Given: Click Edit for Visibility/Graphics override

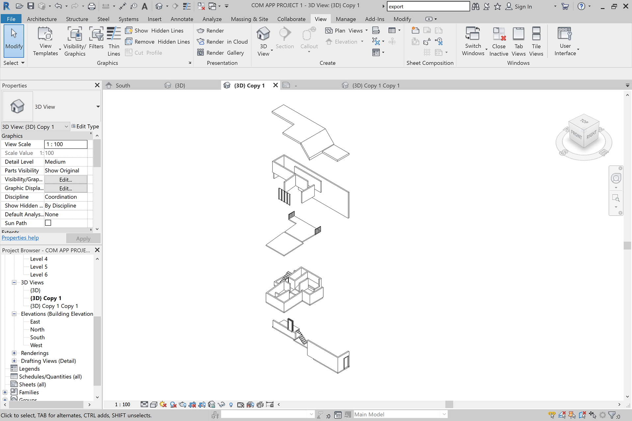Looking at the screenshot, I should pos(66,180).
